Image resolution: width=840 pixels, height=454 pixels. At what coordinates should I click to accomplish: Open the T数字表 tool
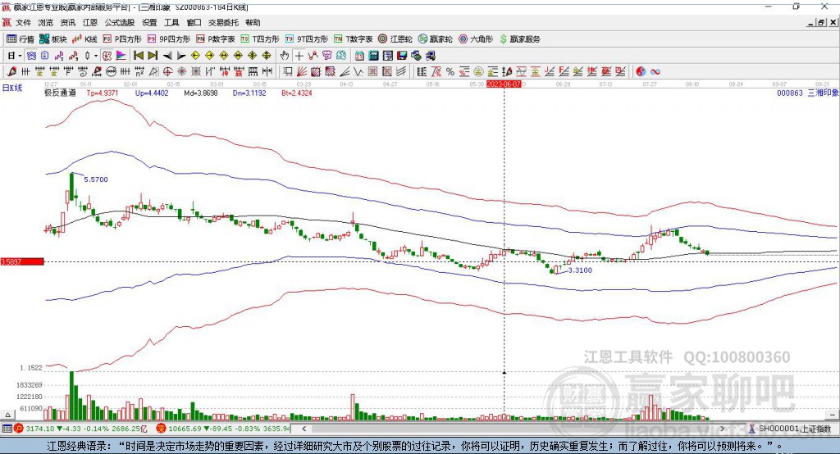pyautogui.click(x=353, y=39)
